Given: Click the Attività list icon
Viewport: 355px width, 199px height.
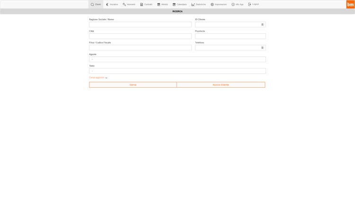Looking at the screenshot, I should pos(159,5).
